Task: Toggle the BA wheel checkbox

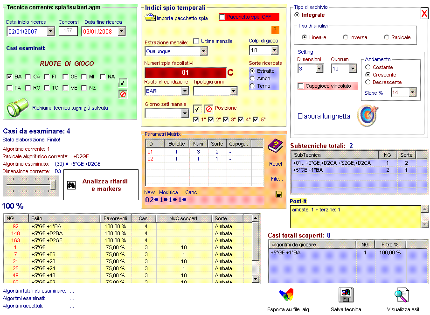Action: pyautogui.click(x=9, y=77)
